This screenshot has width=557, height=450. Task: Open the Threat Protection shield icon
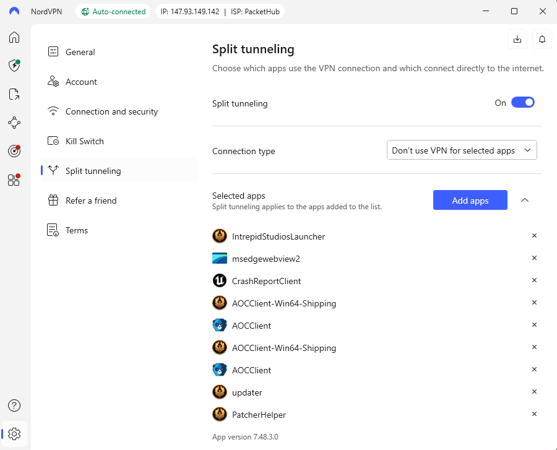[x=14, y=66]
